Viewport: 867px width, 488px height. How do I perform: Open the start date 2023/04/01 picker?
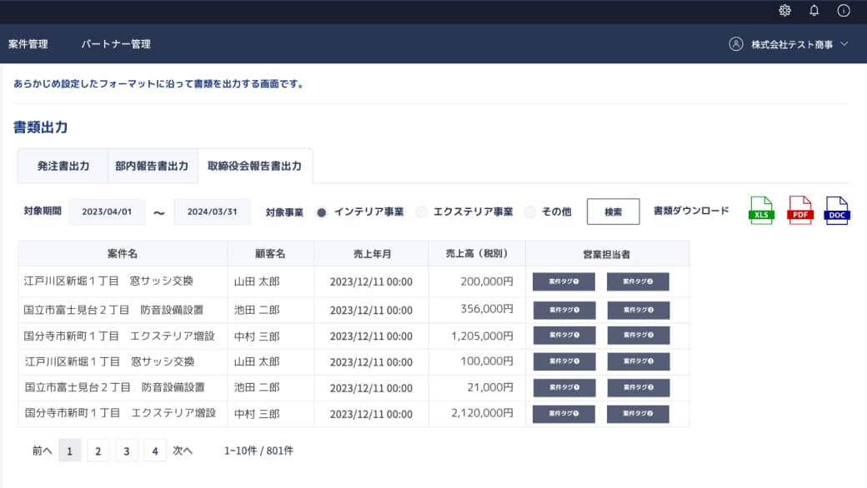(x=107, y=212)
